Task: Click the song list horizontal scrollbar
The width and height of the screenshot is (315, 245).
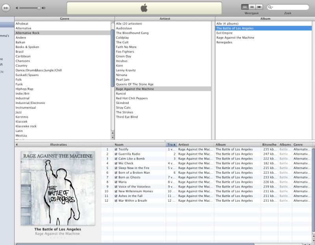Action: [x=135, y=244]
